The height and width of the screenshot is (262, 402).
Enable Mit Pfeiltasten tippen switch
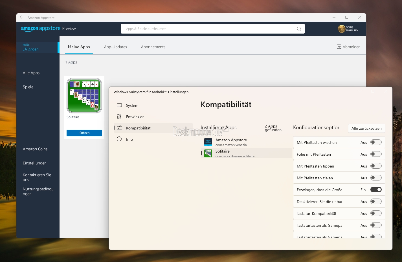point(376,166)
